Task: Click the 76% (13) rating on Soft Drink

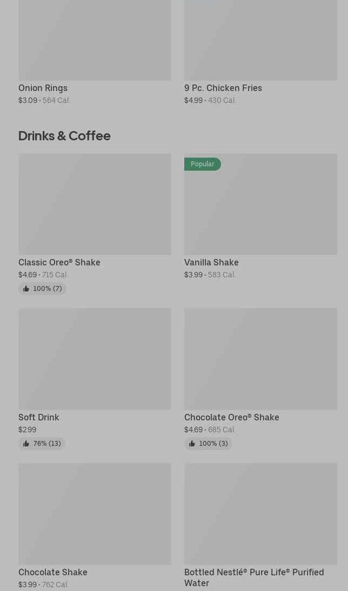Action: (47, 444)
